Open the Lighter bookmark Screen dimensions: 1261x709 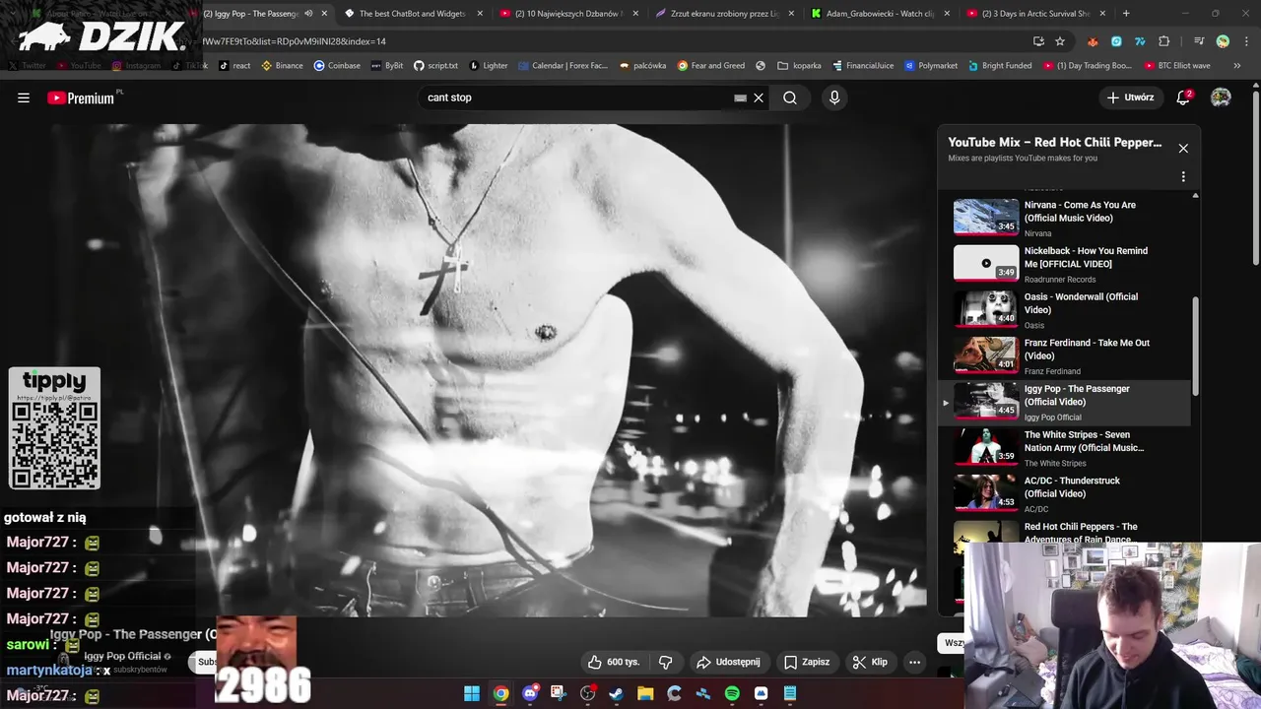[x=488, y=66]
